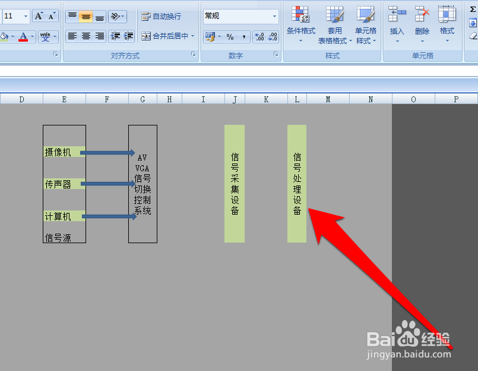The height and width of the screenshot is (371, 478).
Task: Apply the red font color
Action: tap(23, 37)
